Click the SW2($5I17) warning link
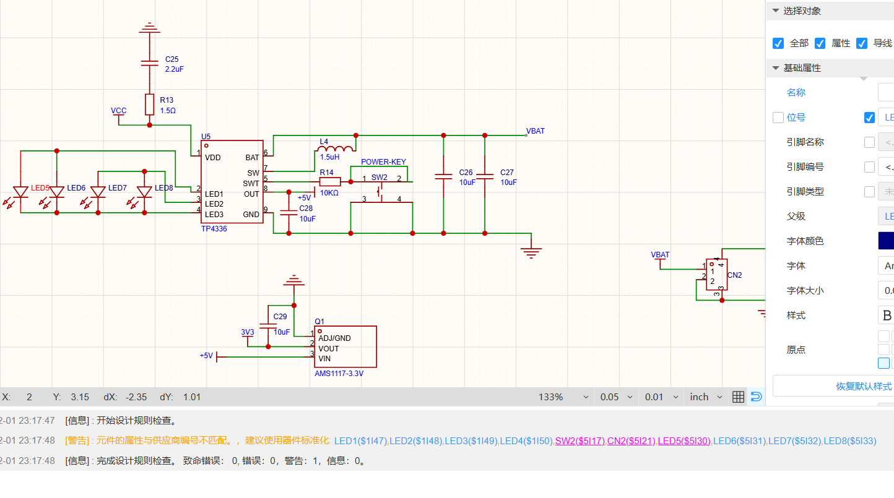Image resolution: width=894 pixels, height=498 pixels. (579, 441)
